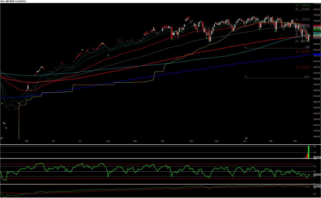The height and width of the screenshot is (198, 321).
Task: Click the teal 6770.1 price tag on axis
Action: 317,33
